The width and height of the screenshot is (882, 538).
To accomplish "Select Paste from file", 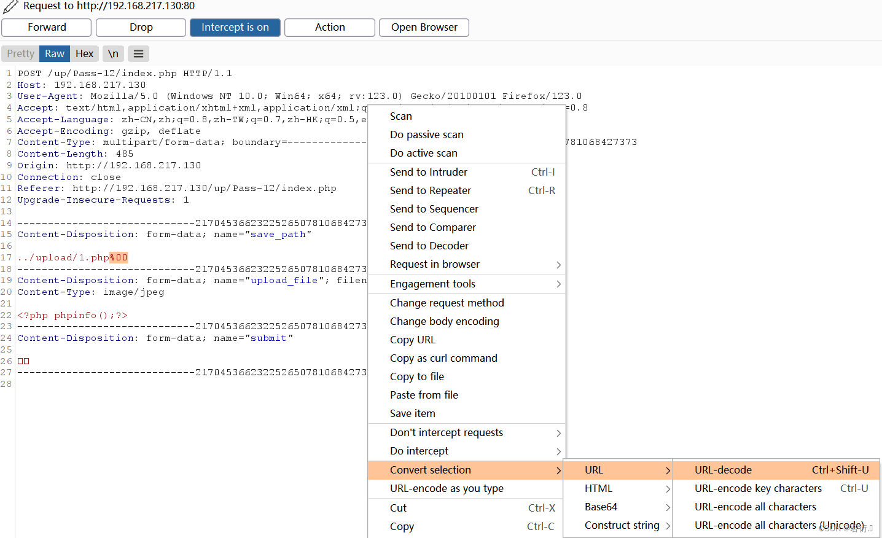I will (466, 395).
